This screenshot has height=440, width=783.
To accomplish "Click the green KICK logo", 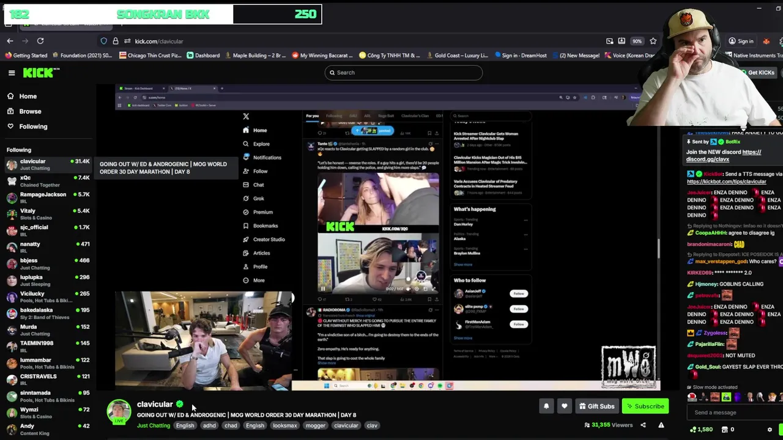I will click(x=41, y=73).
